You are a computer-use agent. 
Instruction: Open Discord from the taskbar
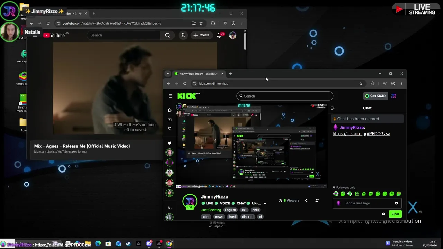click(149, 243)
